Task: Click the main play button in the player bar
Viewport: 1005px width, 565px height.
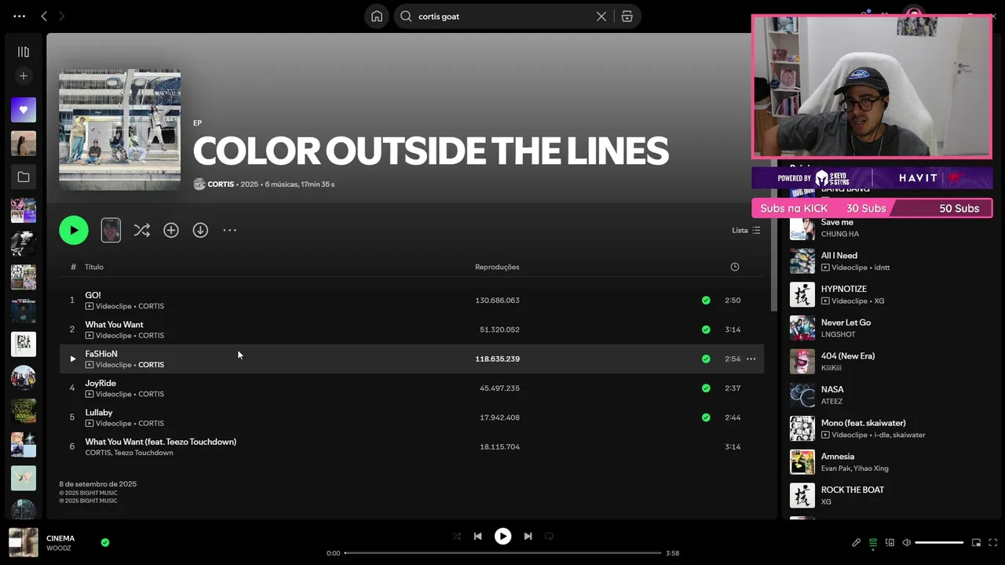Action: pos(502,537)
